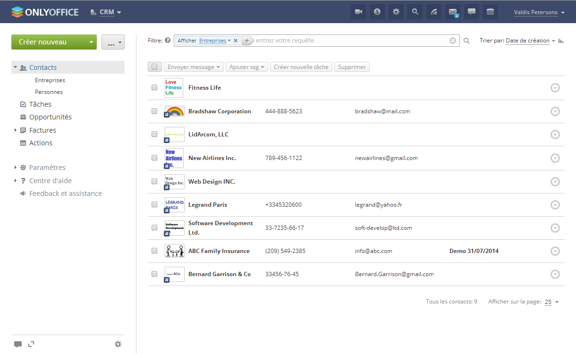Screen dimensions: 576x354
Task: Remove the Entreprises filter tag
Action: point(236,41)
